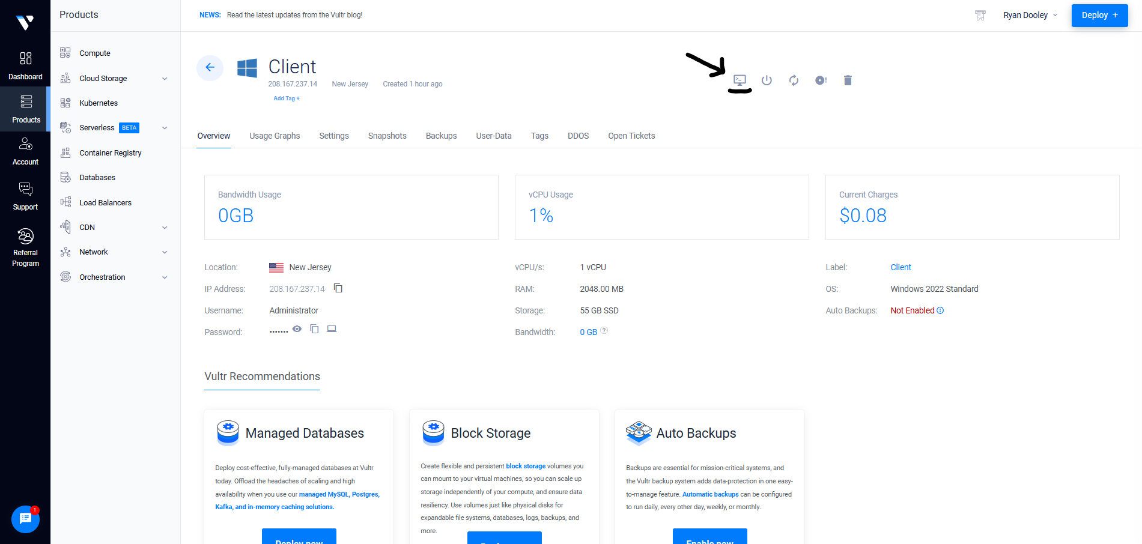
Task: Destroy the server with trash icon
Action: 848,80
